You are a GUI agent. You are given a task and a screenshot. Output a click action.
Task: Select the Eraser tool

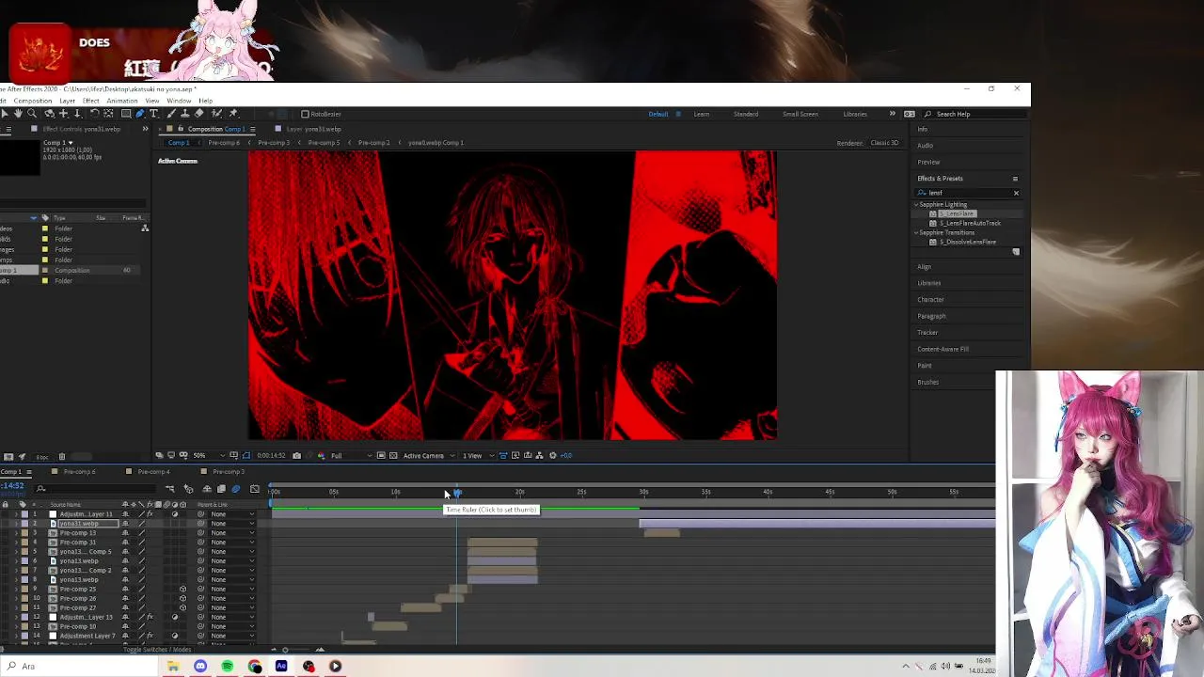(199, 114)
